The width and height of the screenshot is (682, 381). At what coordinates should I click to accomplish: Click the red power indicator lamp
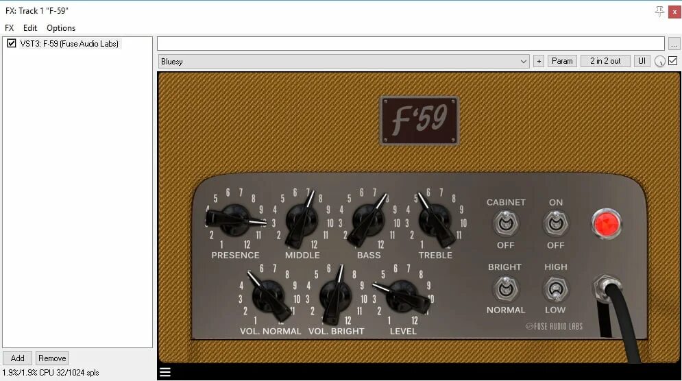tap(607, 223)
